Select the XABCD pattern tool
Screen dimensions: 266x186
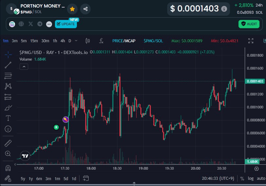[8, 86]
